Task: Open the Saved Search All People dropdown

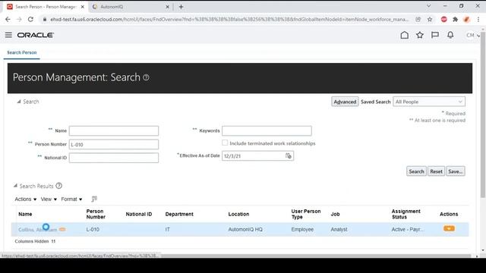Action: coord(429,102)
